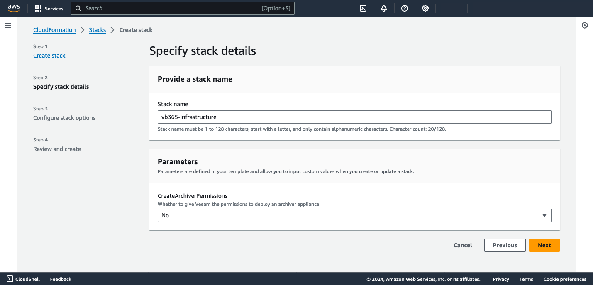
Task: Click the Next button
Action: (544, 245)
